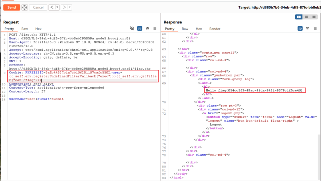Click the </nav> line in response

tap(184, 49)
